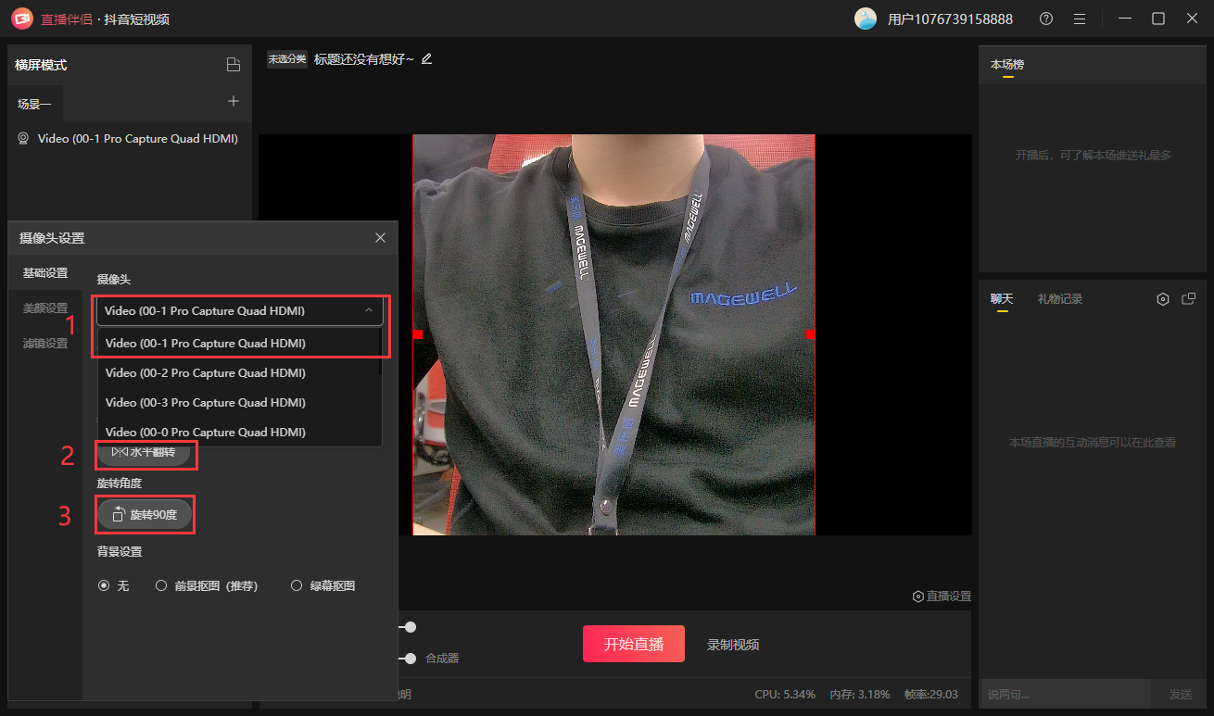Open 直播设置 live settings
Viewport: 1214px width, 716px height.
click(x=942, y=597)
